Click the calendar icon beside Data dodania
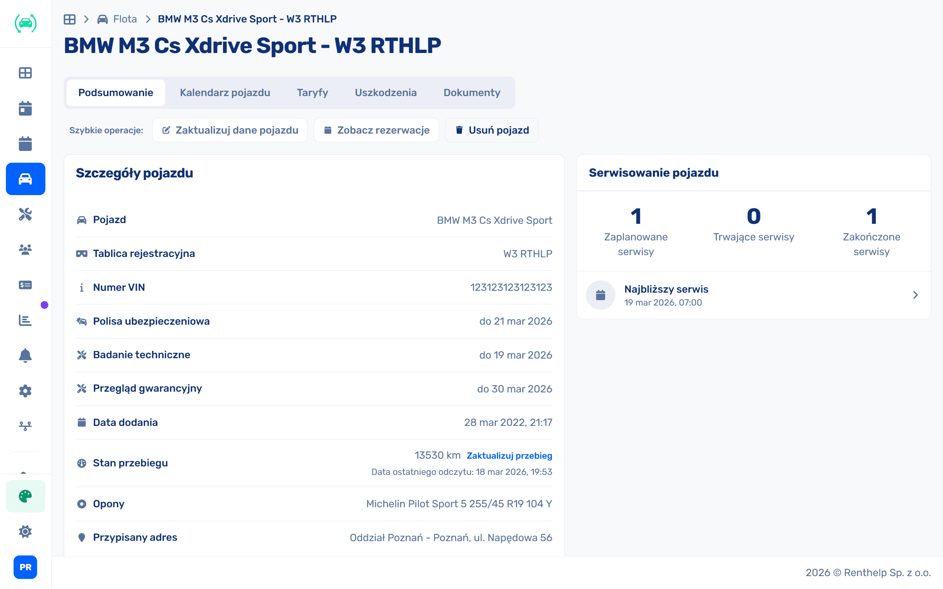 [x=81, y=422]
